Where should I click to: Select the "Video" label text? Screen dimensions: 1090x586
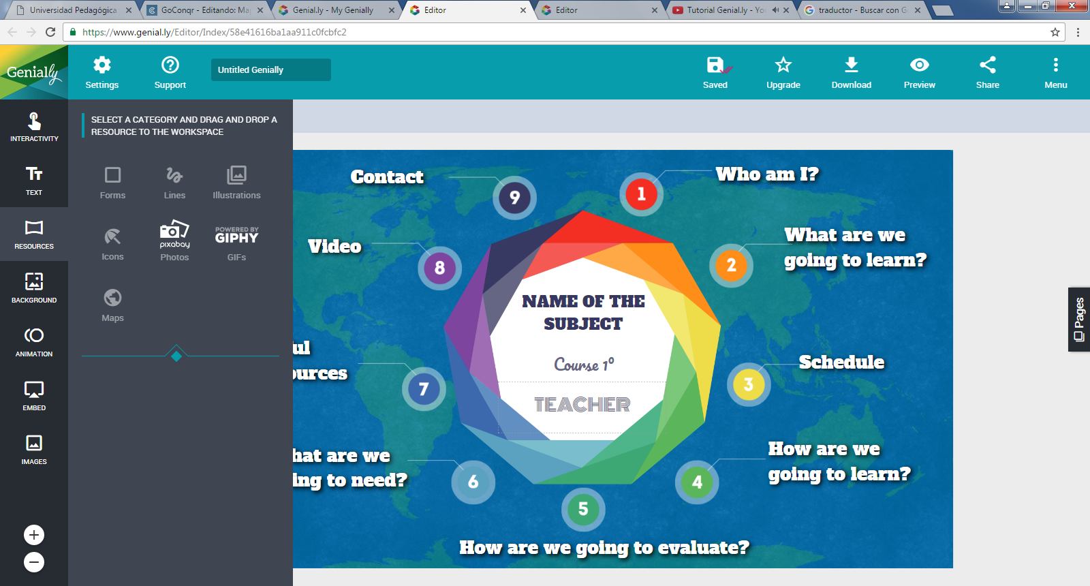tap(334, 246)
